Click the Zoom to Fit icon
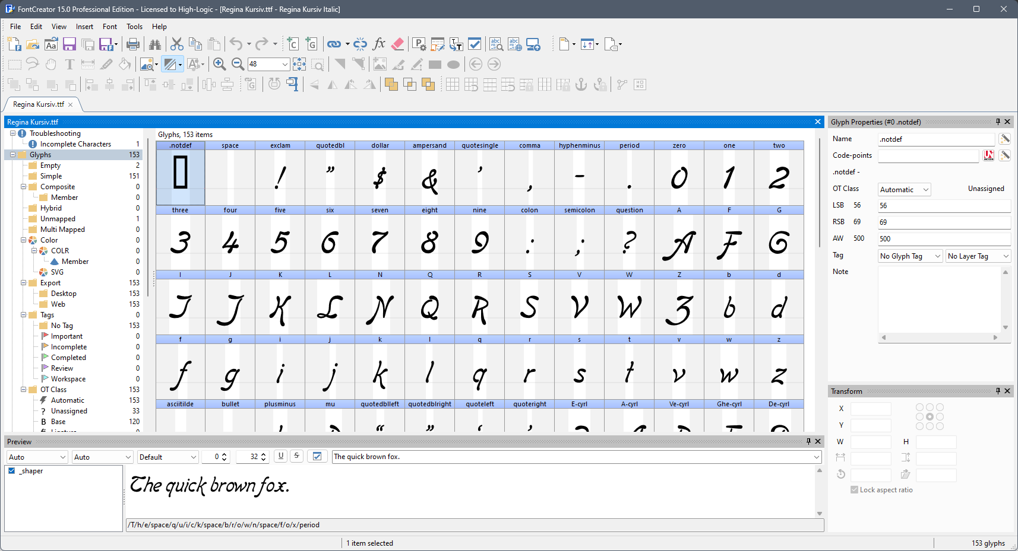Viewport: 1018px width, 551px height. pos(299,64)
